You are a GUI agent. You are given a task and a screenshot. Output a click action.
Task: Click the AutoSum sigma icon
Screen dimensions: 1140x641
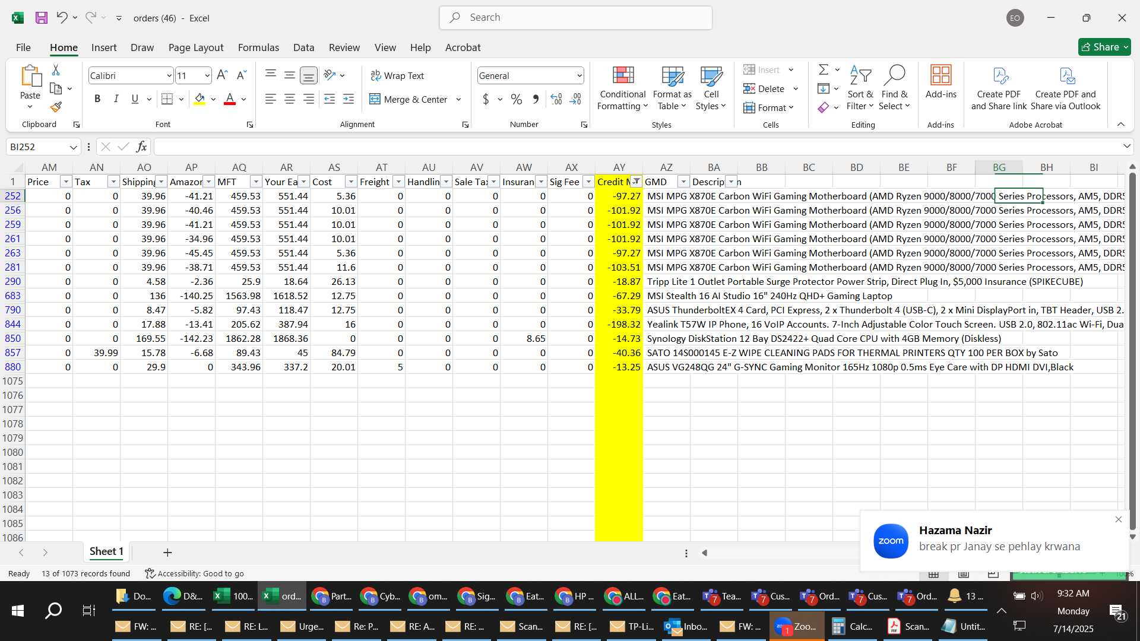click(824, 70)
